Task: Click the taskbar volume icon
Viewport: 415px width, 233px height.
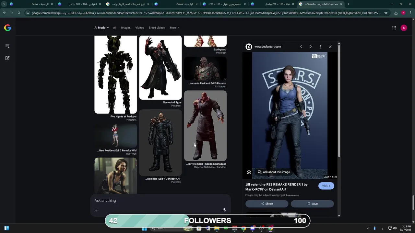Action: click(x=395, y=228)
